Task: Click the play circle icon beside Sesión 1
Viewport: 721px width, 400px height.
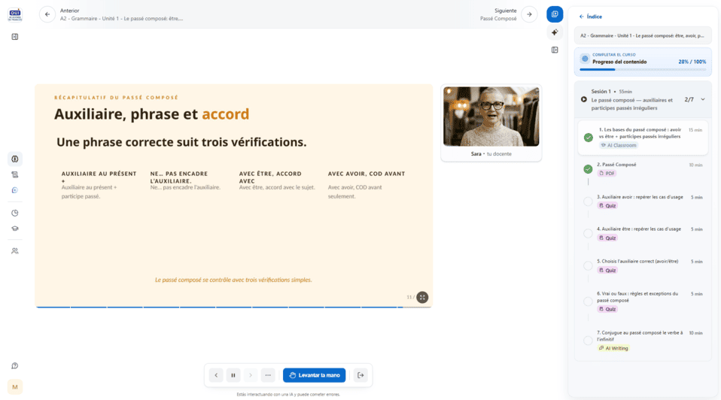Action: [x=583, y=99]
